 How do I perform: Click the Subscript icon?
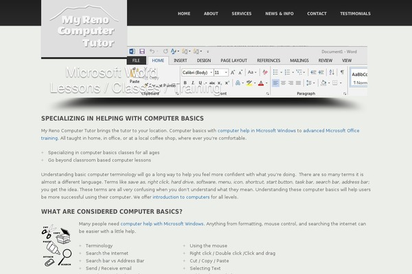tap(220, 83)
